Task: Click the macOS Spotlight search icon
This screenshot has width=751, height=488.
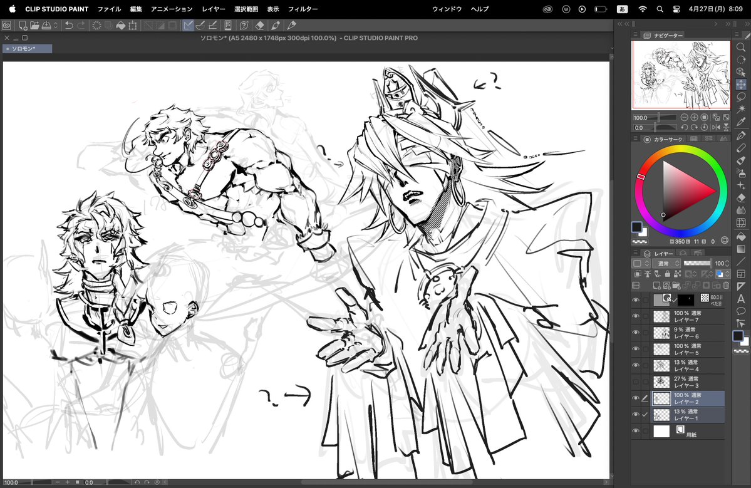Action: (660, 9)
